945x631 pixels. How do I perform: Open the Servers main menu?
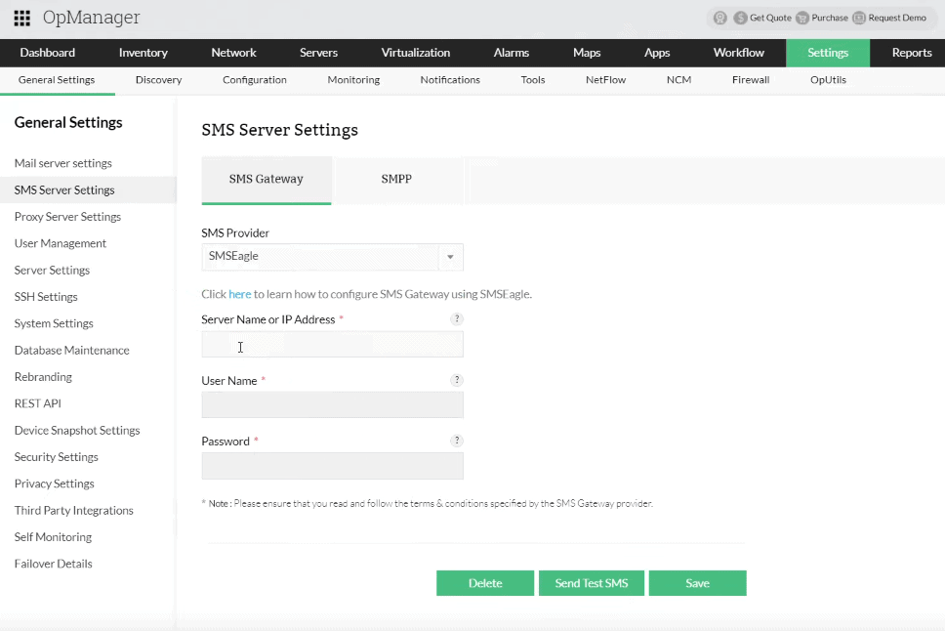319,53
